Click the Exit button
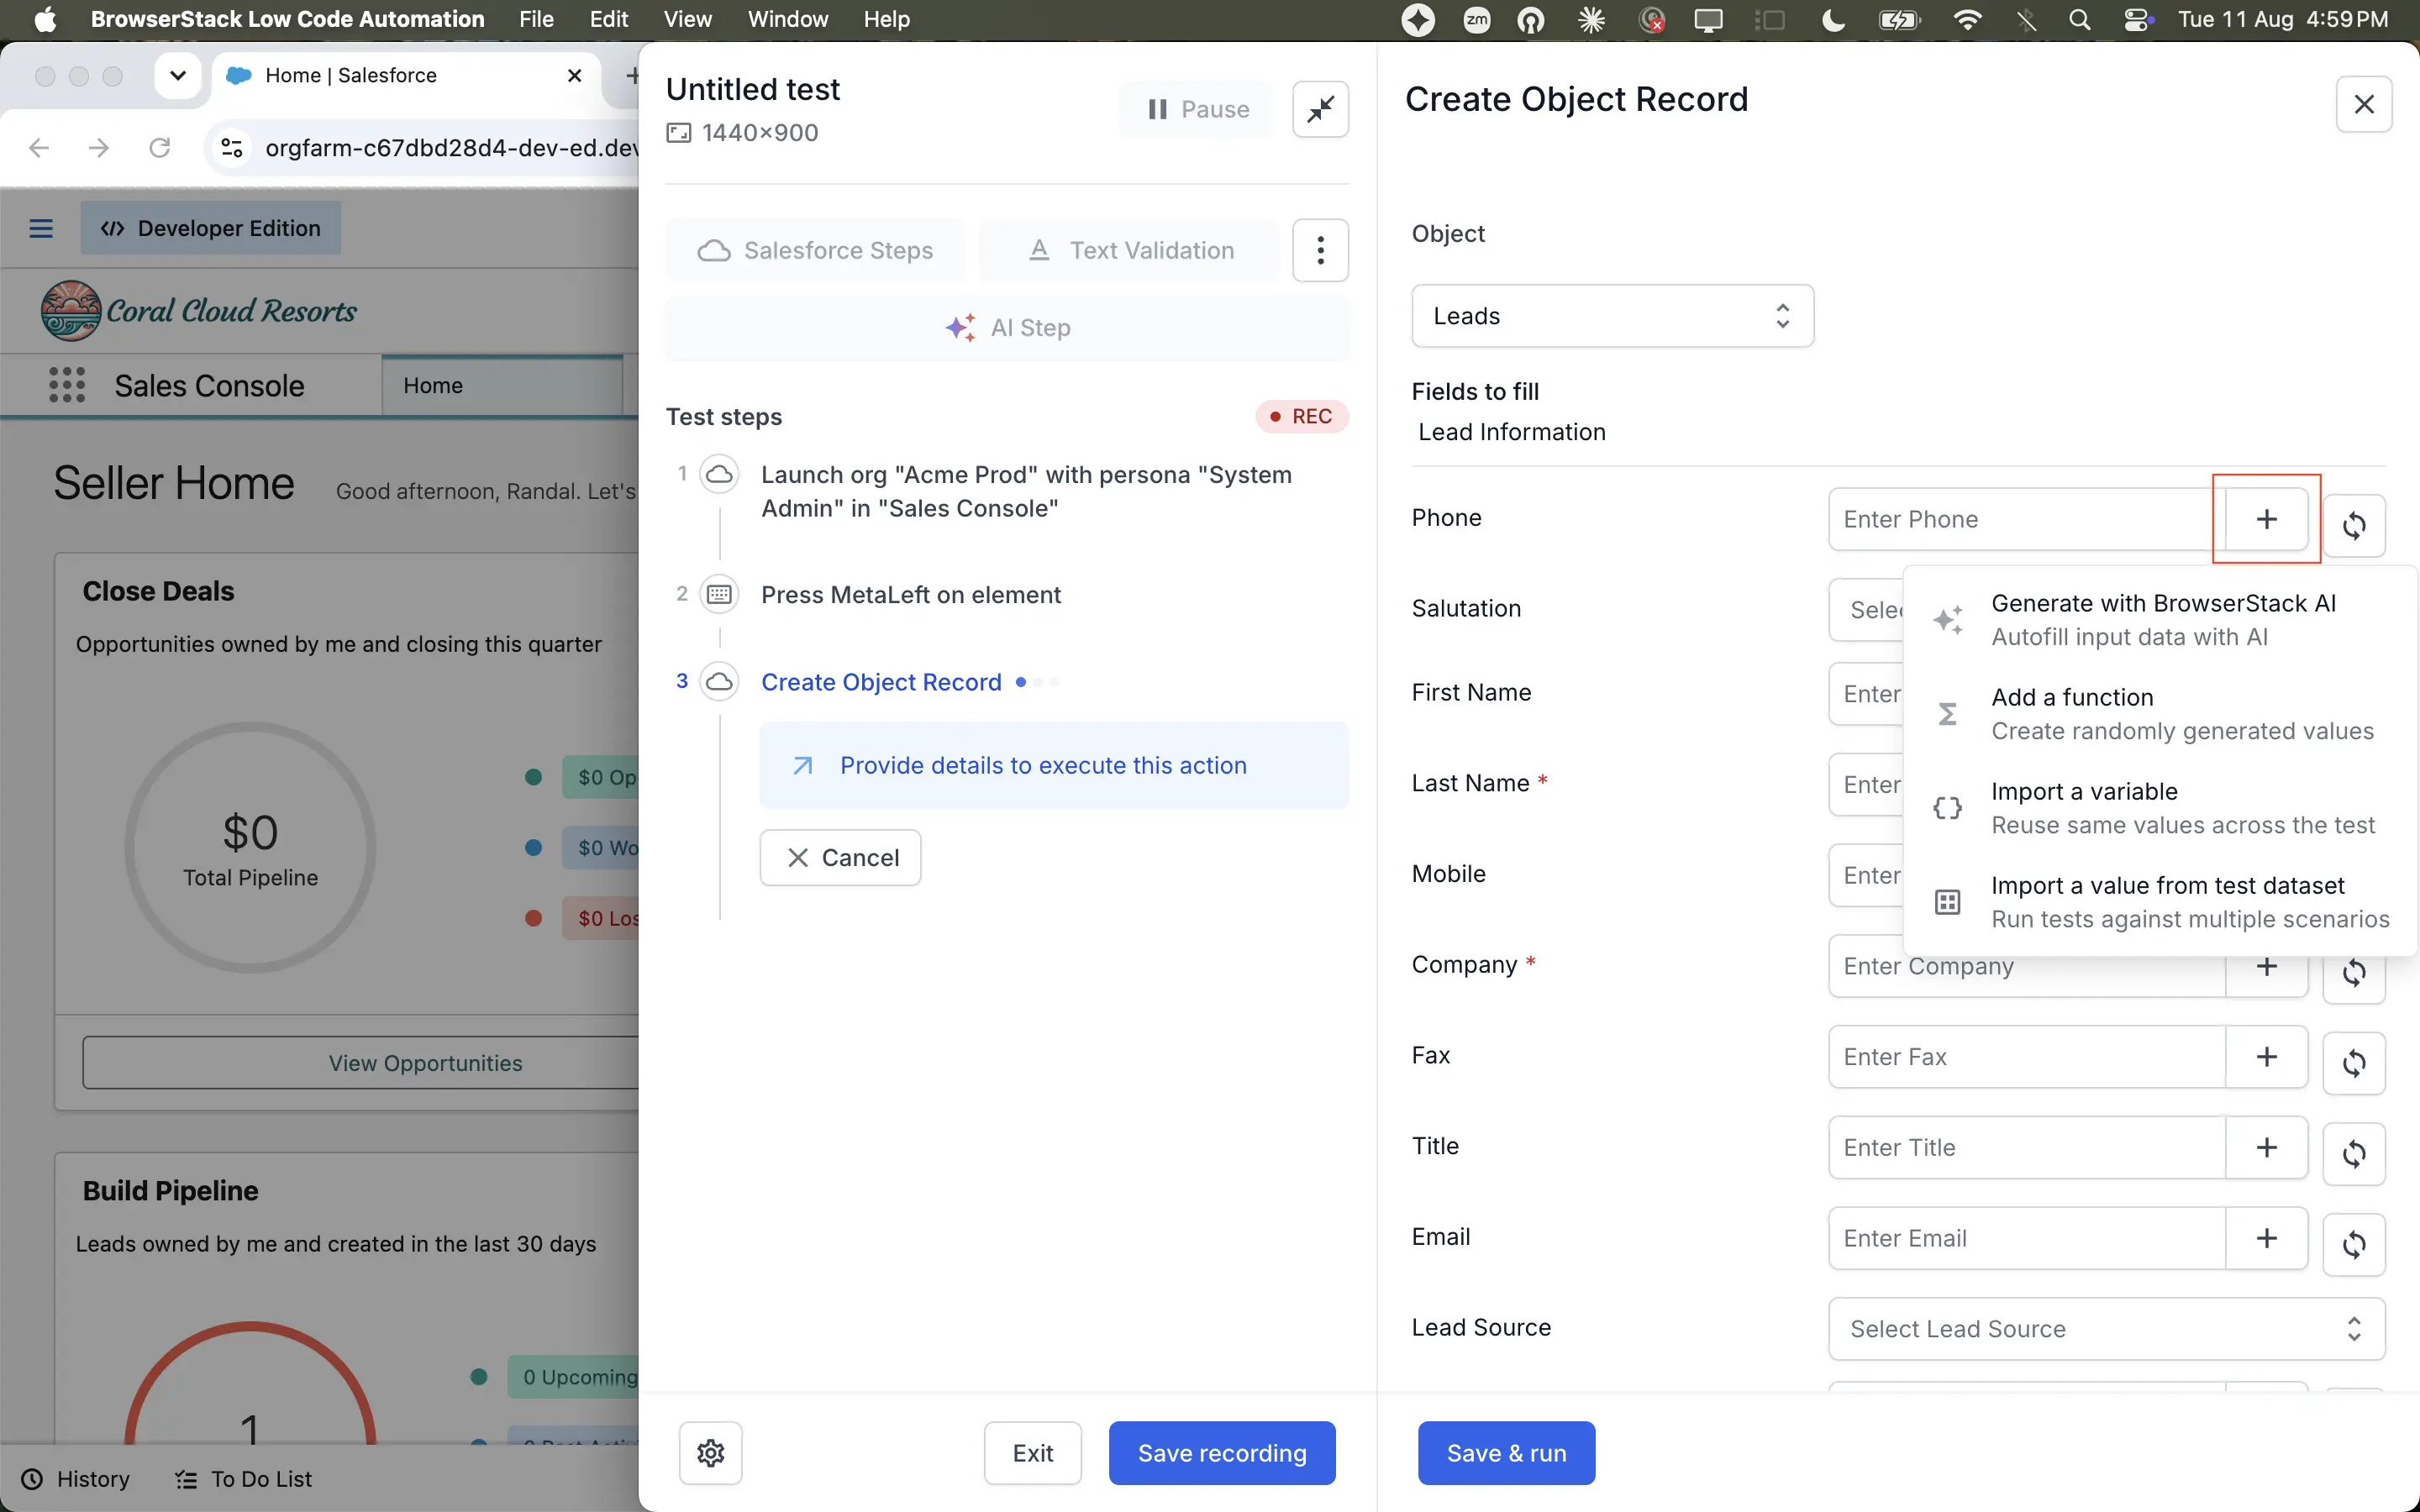Image resolution: width=2420 pixels, height=1512 pixels. tap(1032, 1452)
